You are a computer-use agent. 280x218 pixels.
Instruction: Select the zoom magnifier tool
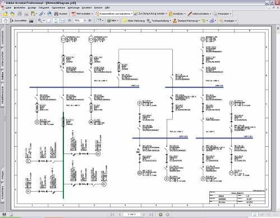point(40,21)
